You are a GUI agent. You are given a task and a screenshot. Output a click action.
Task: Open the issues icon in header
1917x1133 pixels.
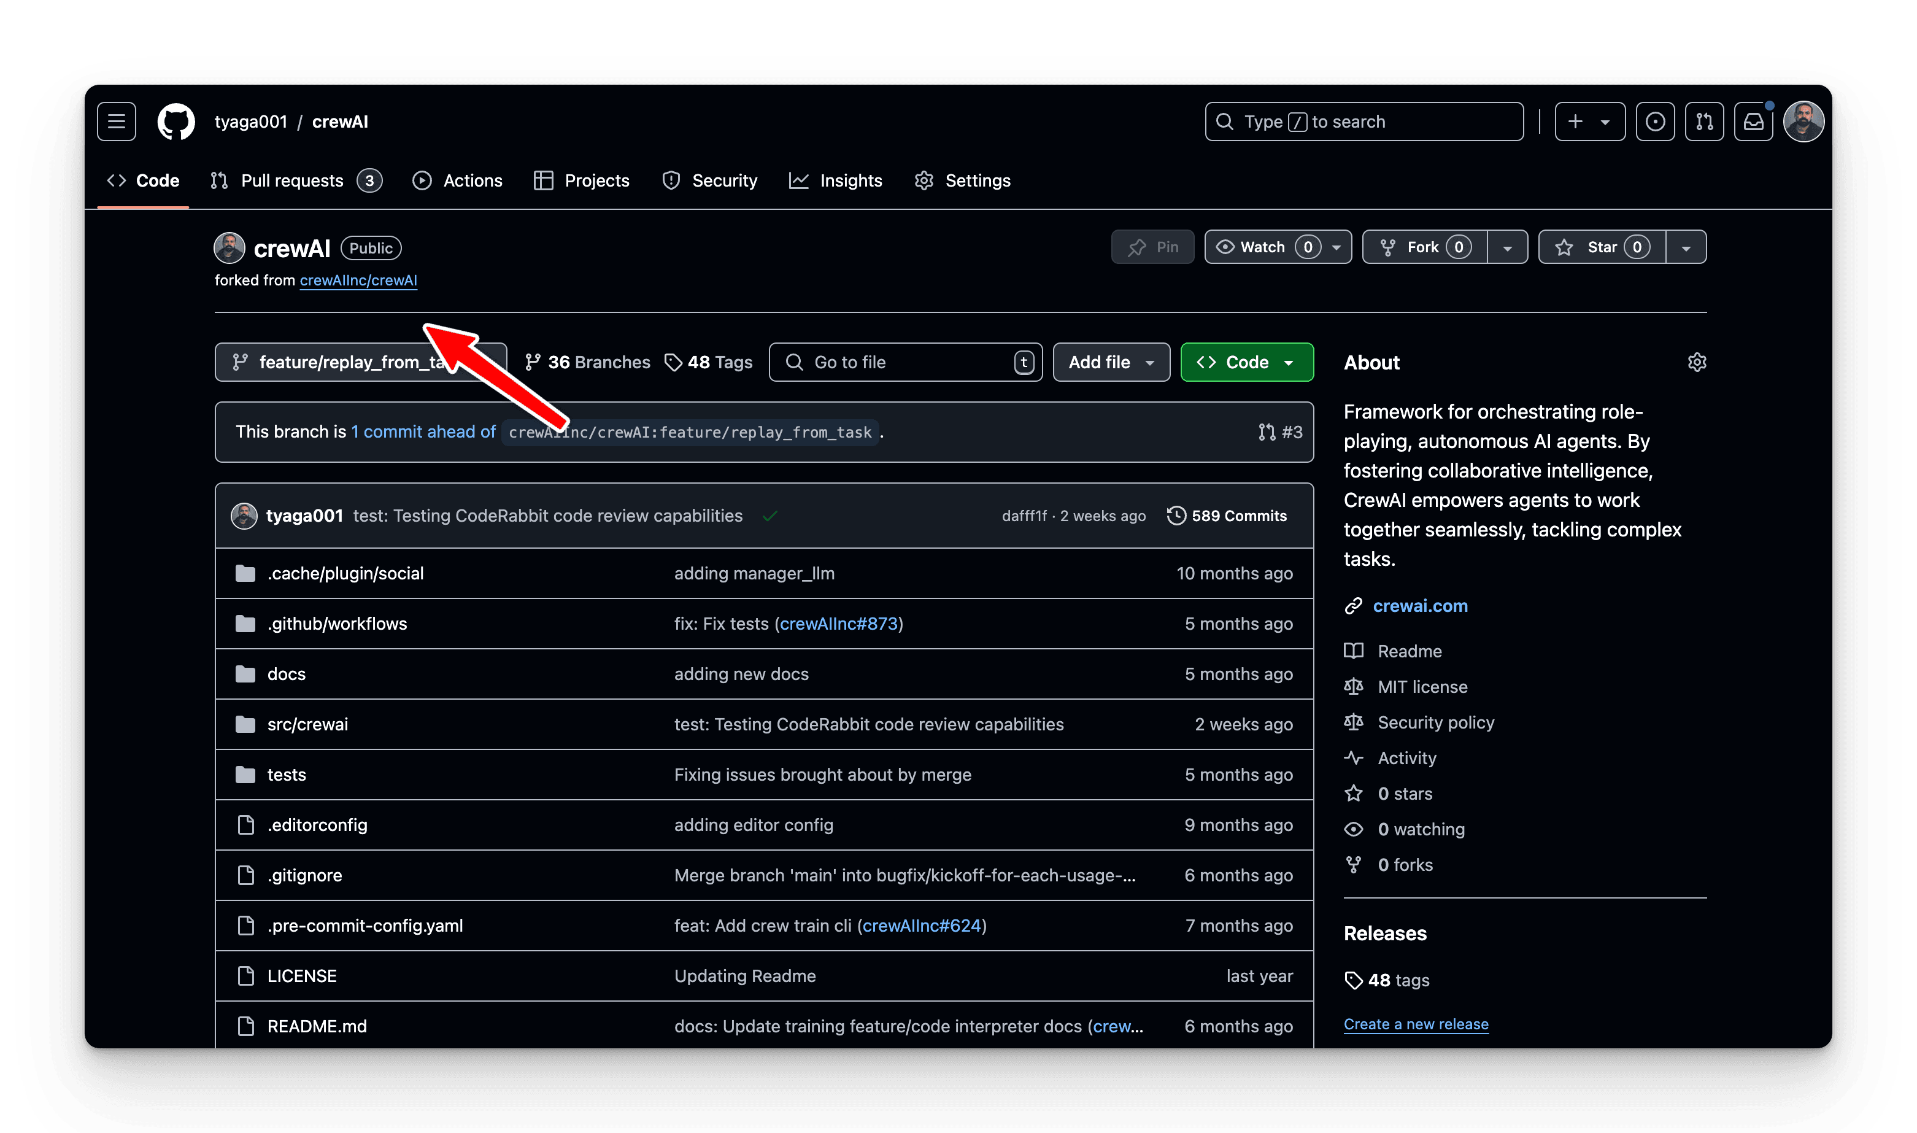pyautogui.click(x=1654, y=122)
